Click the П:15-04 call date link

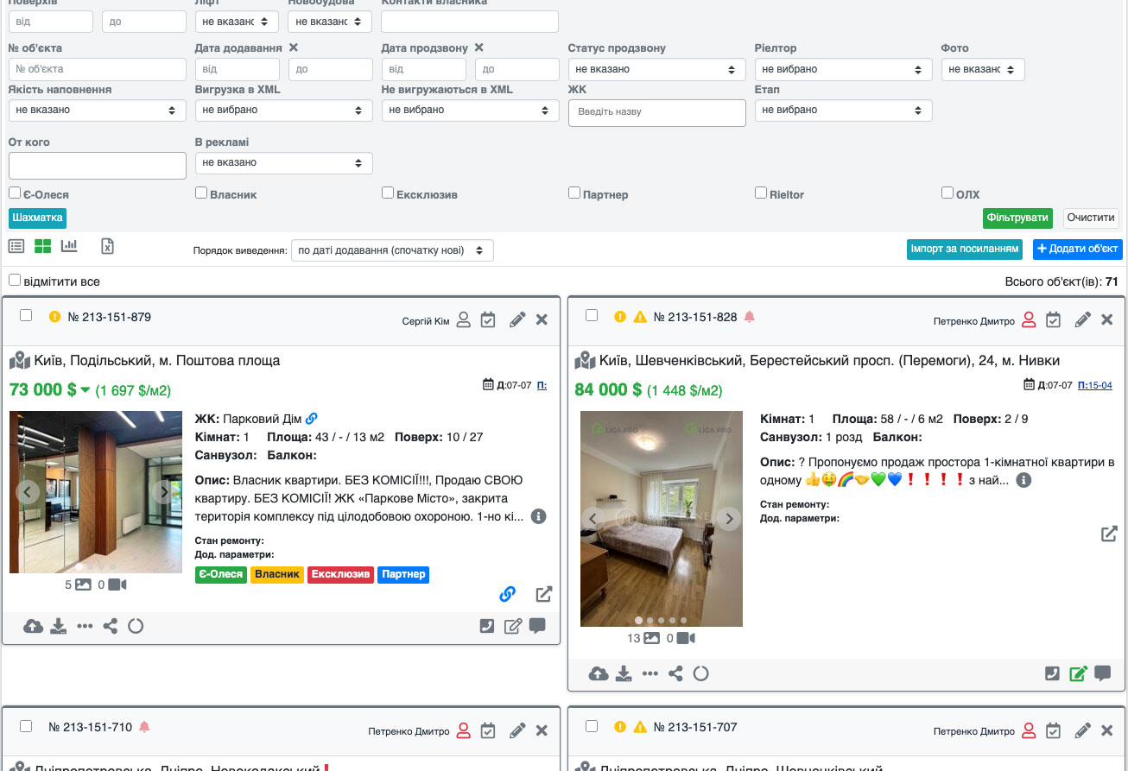pos(1095,385)
